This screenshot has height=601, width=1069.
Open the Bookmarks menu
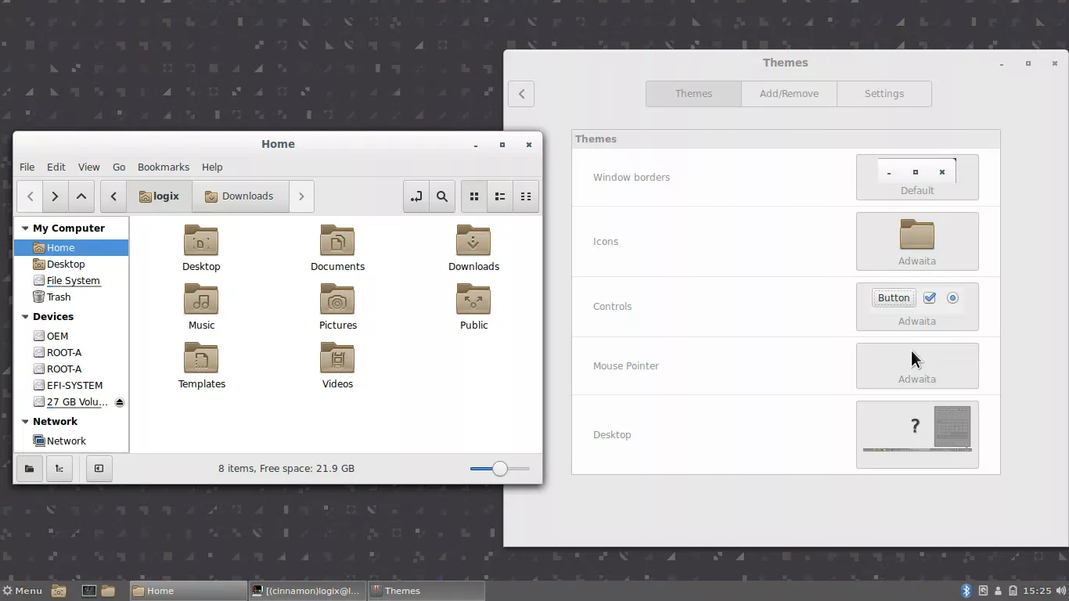pos(163,167)
